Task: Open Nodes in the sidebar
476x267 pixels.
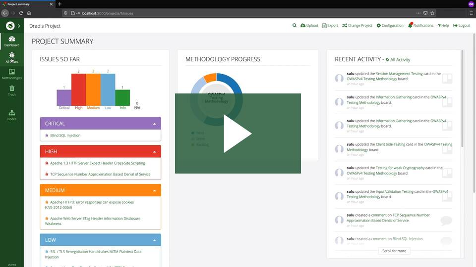Action: point(12,115)
